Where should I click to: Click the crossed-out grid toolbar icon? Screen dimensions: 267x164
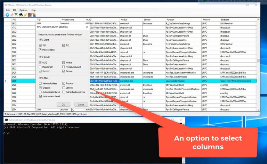coord(30,15)
